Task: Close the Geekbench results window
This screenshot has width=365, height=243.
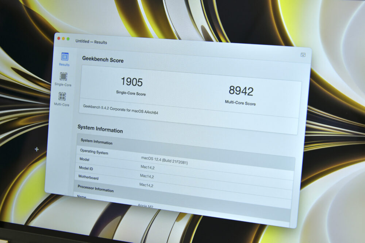Action: [59, 38]
